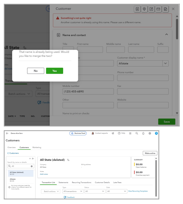Viewport: 183px width, 204px height.
Task: Select All State (deleted) in customer list
Action: (21, 173)
